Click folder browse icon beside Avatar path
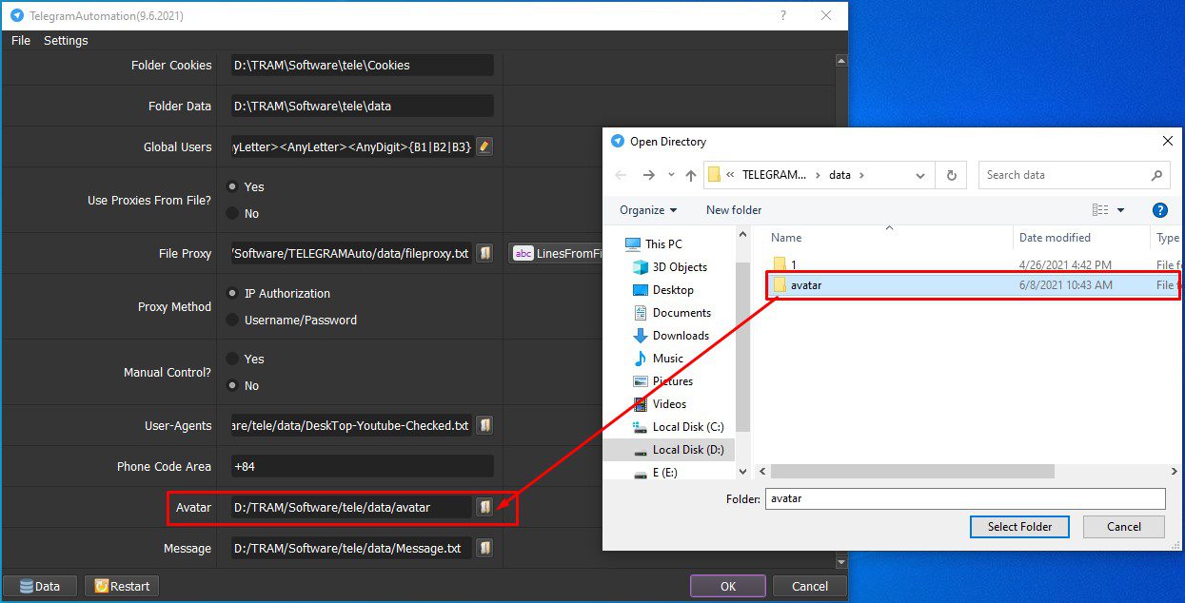 pos(484,507)
